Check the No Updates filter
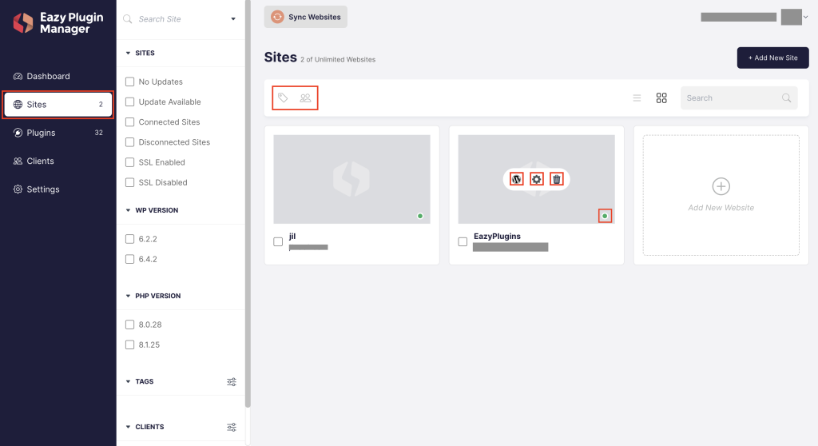Image resolution: width=818 pixels, height=446 pixels. pyautogui.click(x=130, y=82)
